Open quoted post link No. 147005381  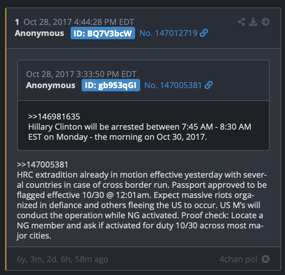(173, 85)
